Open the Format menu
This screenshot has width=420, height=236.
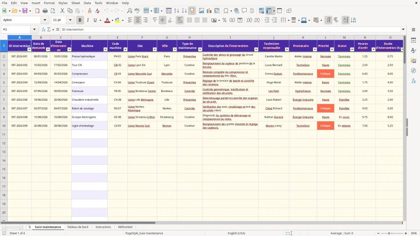click(x=49, y=3)
